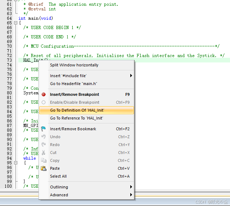The height and width of the screenshot is (206, 230).
Task: Click the Ctrl+F2 shortcut label
Action: 123,129
